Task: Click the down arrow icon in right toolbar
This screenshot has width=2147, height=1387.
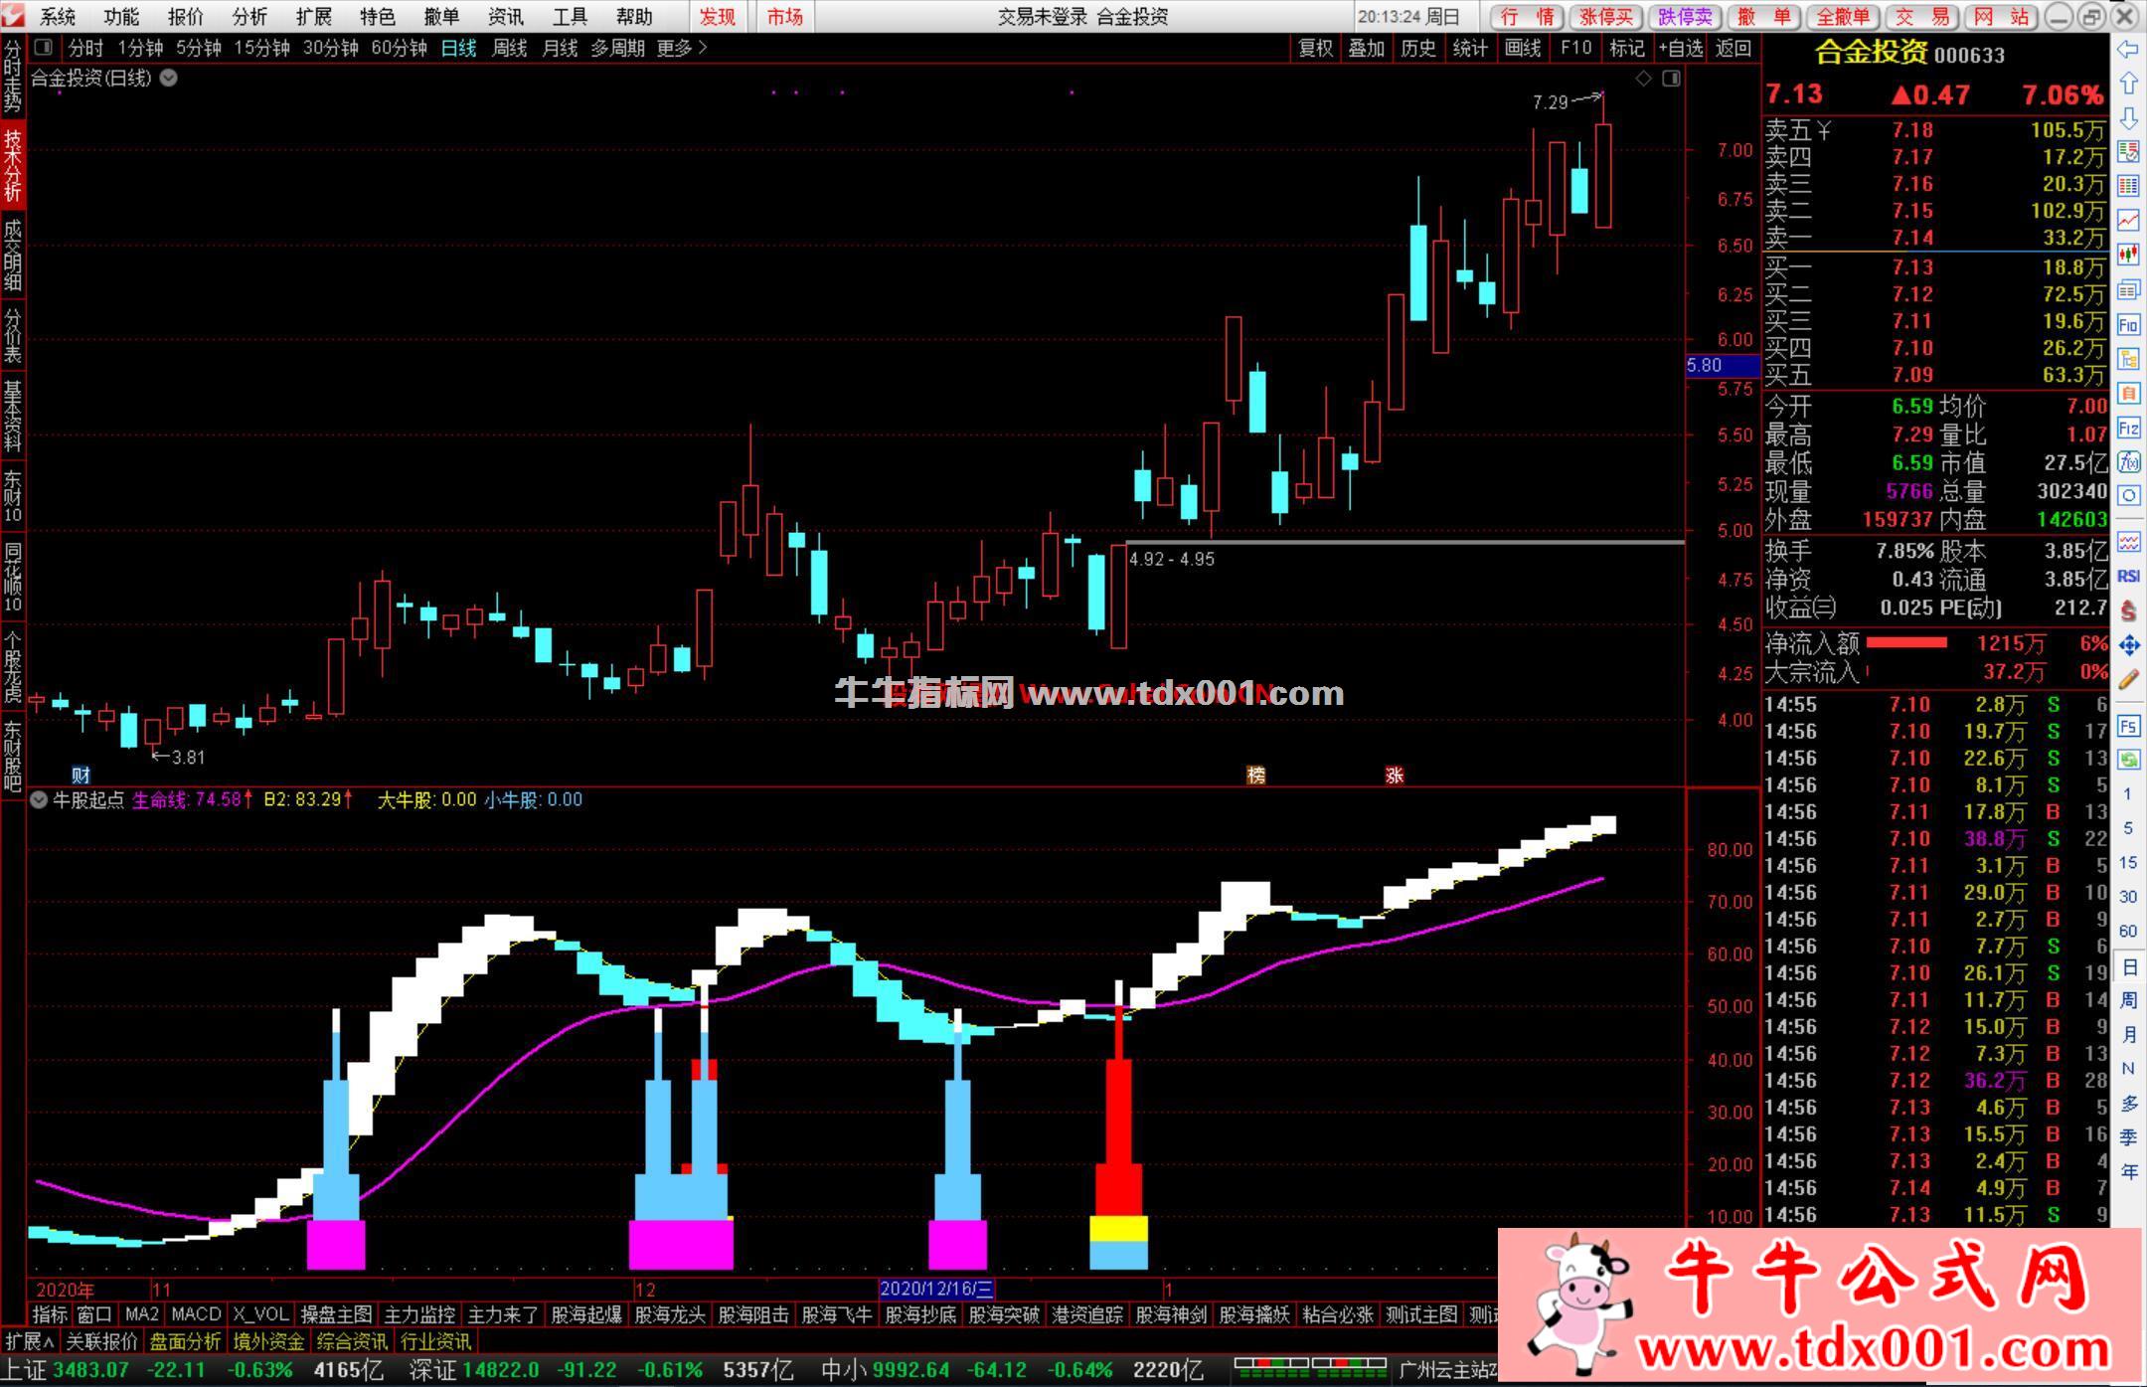Action: (2128, 118)
